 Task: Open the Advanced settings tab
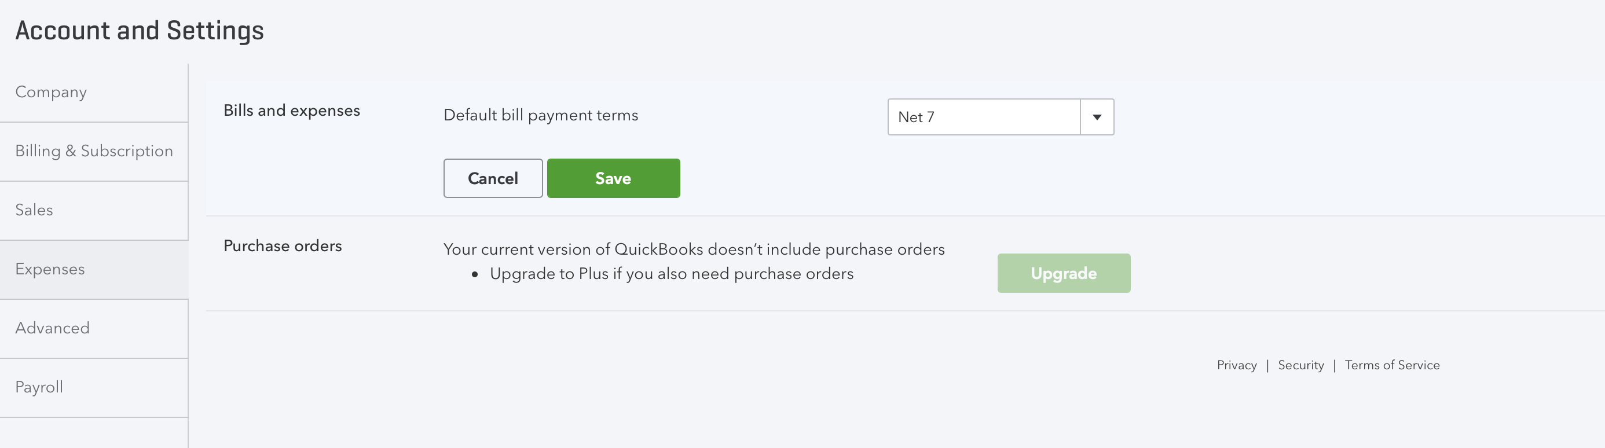click(x=52, y=328)
